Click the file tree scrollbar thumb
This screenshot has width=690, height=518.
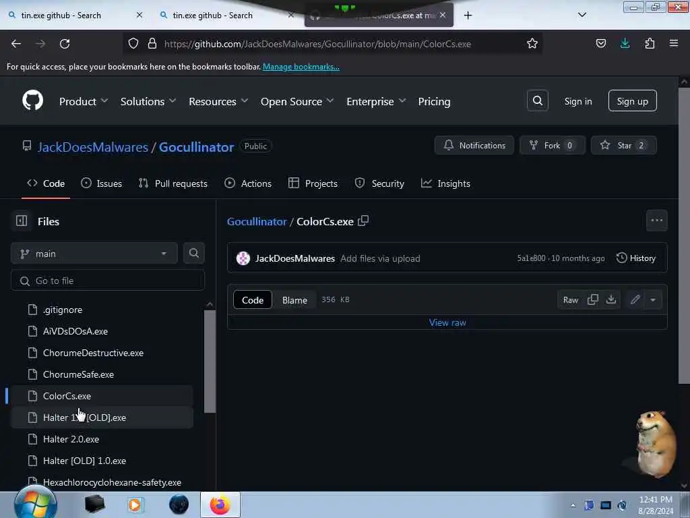coord(210,362)
